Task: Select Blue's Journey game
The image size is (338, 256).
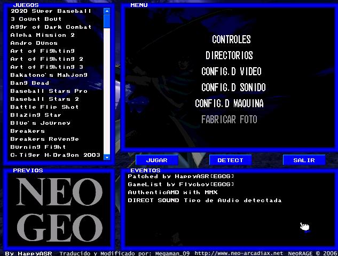Action: [40, 123]
